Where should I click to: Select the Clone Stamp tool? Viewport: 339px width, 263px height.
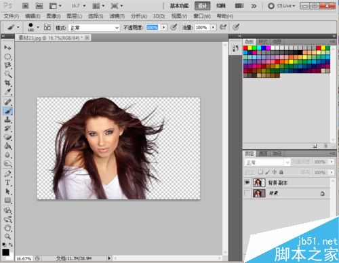click(7, 119)
